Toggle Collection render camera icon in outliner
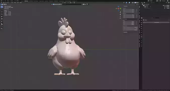This screenshot has height=91, width=170. pyautogui.click(x=169, y=6)
